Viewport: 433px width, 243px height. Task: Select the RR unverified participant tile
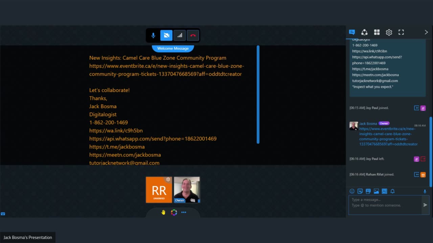click(x=159, y=190)
